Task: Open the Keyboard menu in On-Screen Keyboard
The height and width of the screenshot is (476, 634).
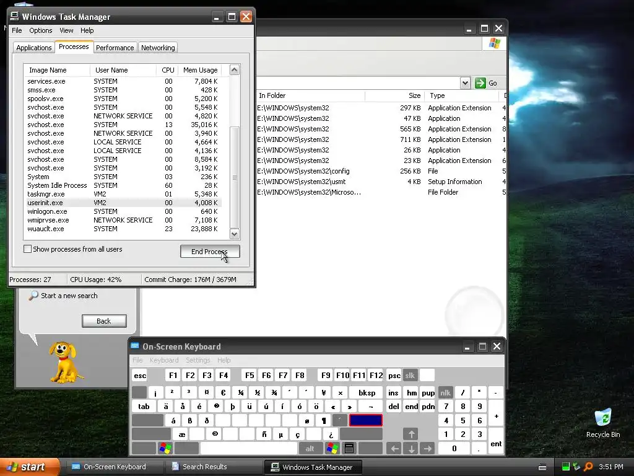Action: point(163,360)
